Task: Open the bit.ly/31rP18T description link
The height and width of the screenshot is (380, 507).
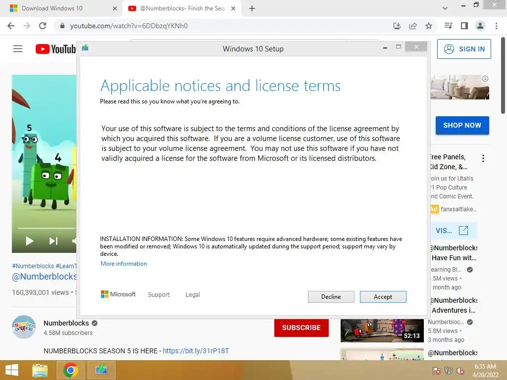Action: [196, 351]
